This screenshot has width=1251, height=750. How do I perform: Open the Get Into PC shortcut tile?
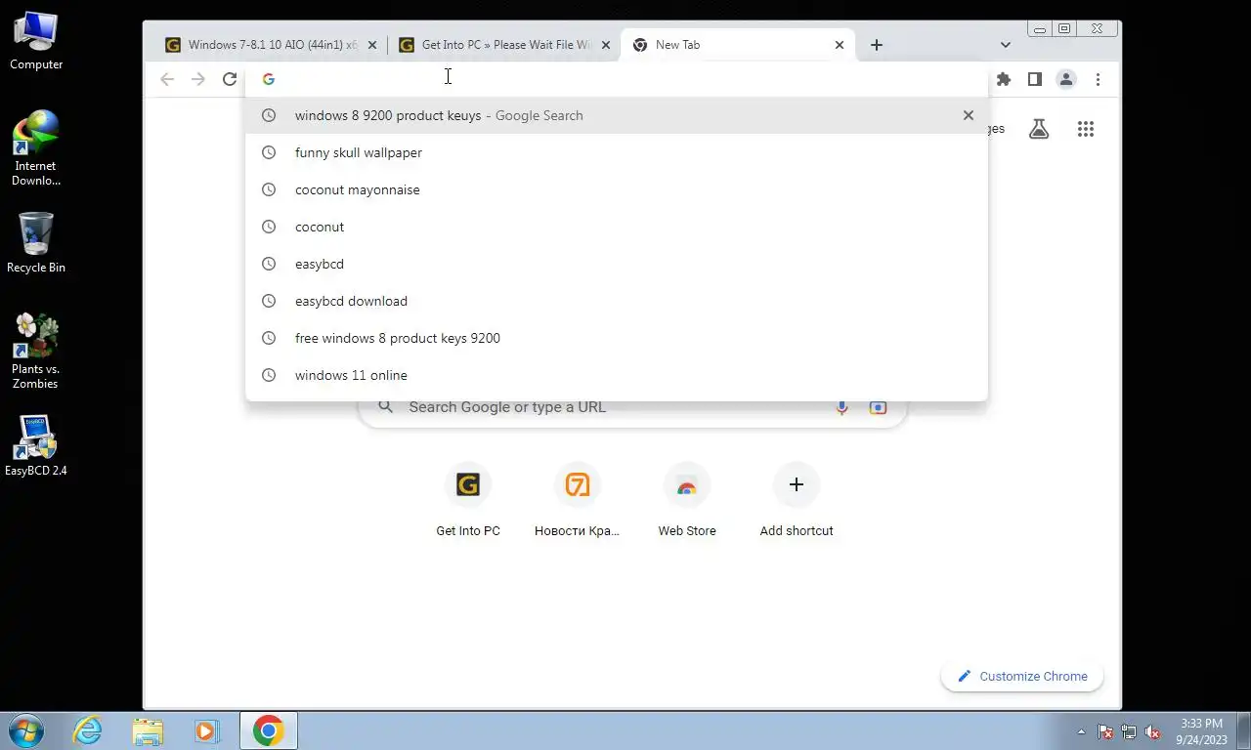468,500
